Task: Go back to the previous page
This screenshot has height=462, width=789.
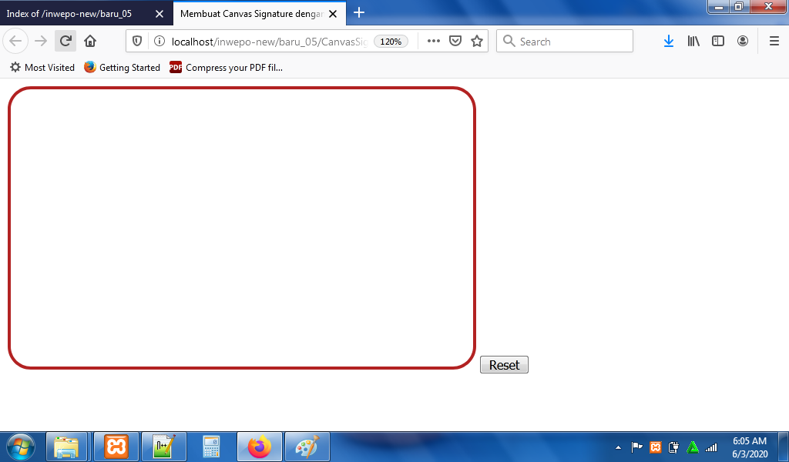Action: [15, 42]
